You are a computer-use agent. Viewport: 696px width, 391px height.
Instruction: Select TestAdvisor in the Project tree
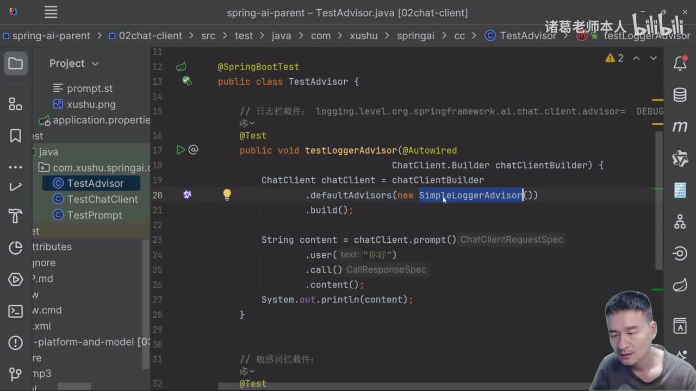(91, 184)
